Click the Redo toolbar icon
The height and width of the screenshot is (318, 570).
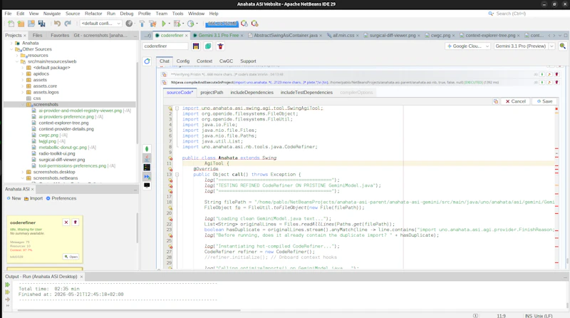click(x=68, y=24)
